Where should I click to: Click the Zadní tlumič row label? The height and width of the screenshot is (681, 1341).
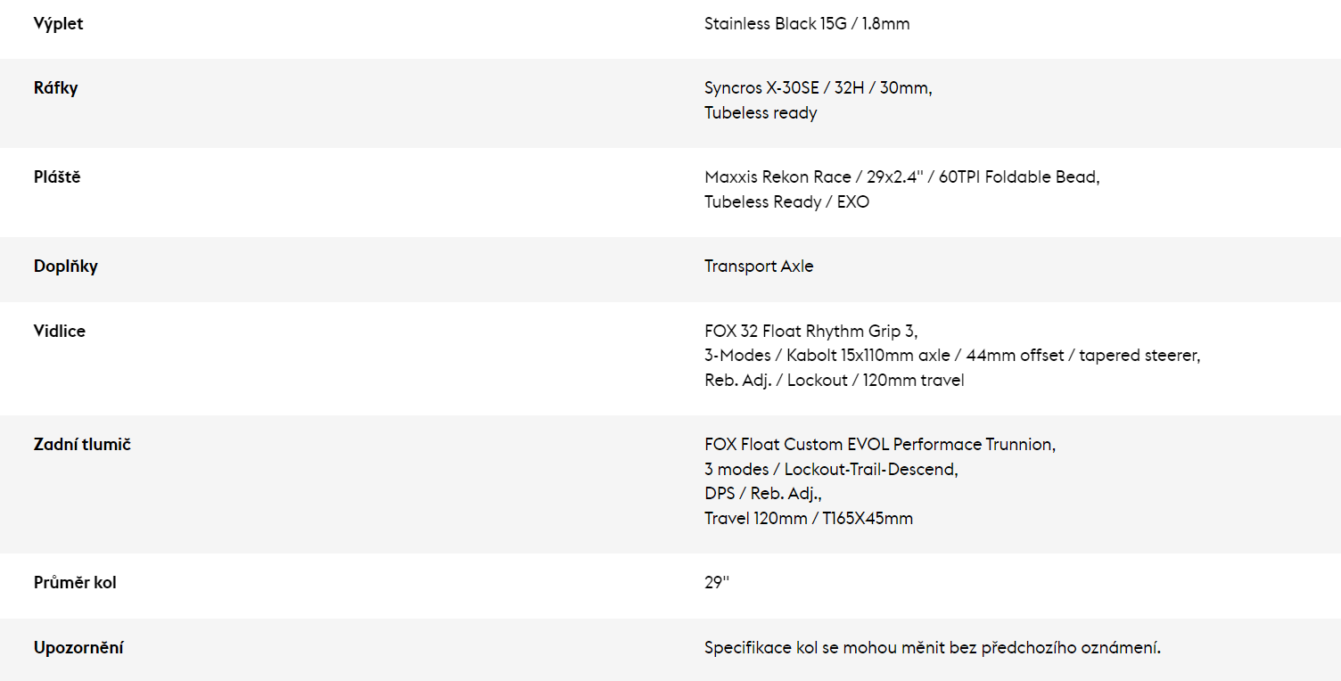click(82, 444)
